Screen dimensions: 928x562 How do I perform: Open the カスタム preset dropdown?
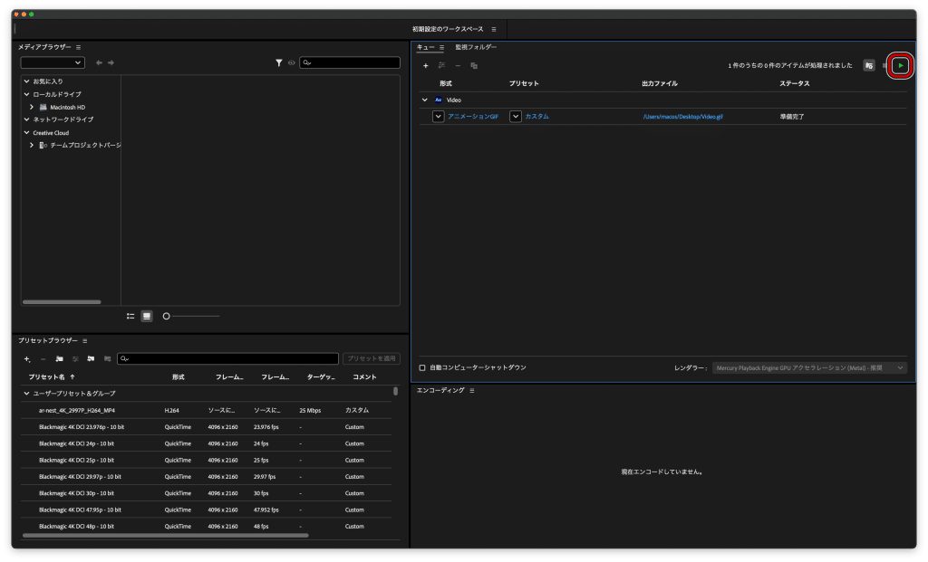[516, 116]
